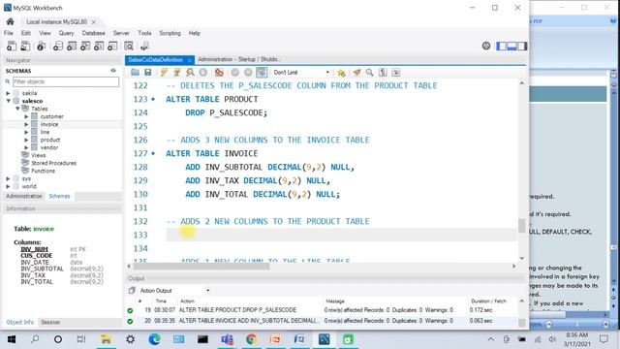
Task: Create a new view icon
Action: (85, 46)
